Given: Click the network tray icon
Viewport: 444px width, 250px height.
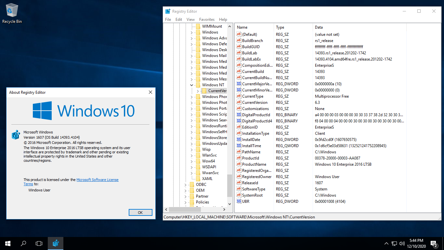Looking at the screenshot, I should 394,243.
